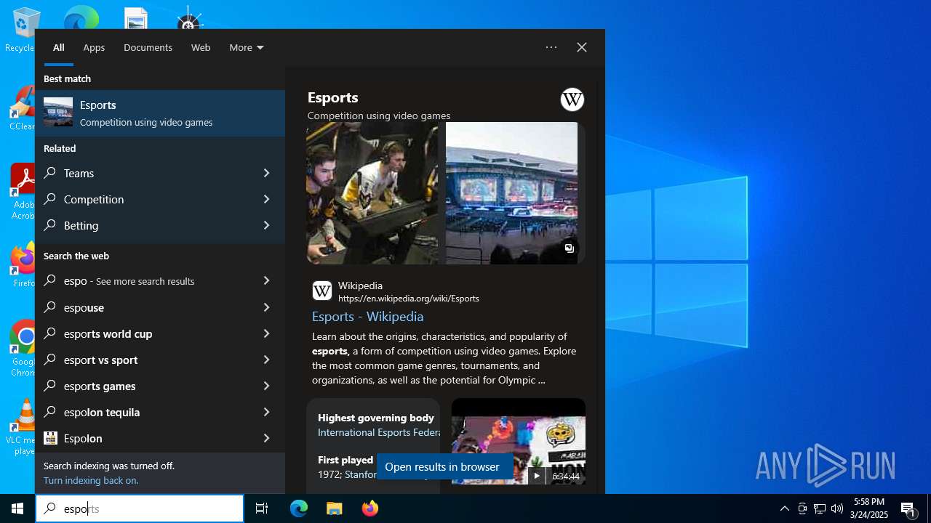This screenshot has width=931, height=523.
Task: Switch to the Web search tab
Action: pyautogui.click(x=201, y=47)
